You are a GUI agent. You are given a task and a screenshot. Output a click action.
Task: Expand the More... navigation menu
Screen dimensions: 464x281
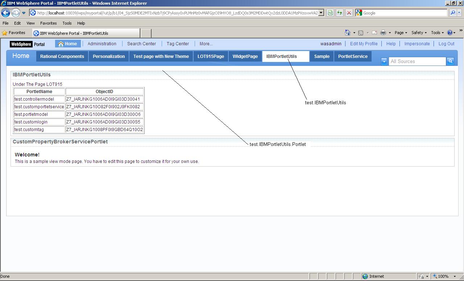point(206,44)
